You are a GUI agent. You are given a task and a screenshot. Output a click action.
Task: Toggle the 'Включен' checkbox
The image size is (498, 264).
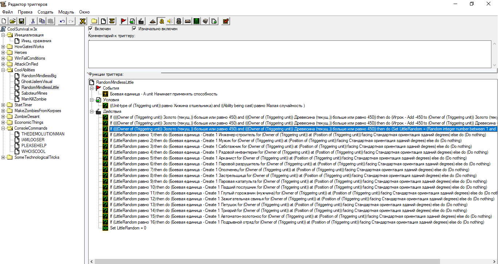pyautogui.click(x=91, y=28)
